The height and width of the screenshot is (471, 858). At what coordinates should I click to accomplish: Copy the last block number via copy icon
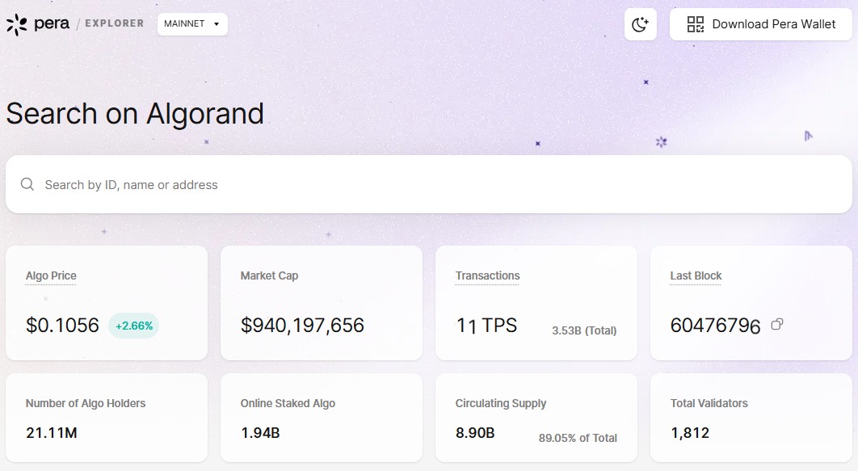point(776,324)
